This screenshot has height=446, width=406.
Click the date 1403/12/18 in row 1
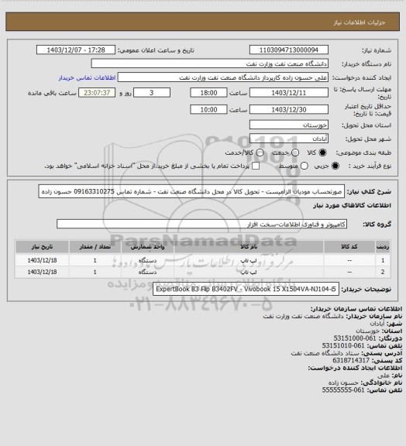[x=42, y=260]
